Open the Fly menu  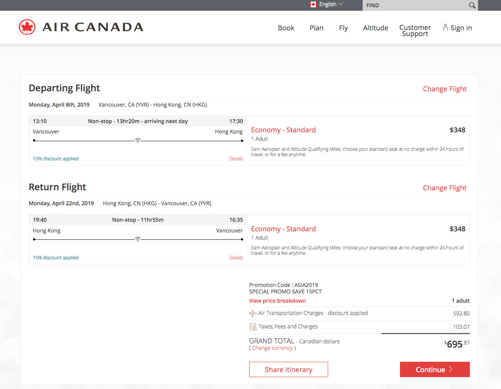pos(343,28)
